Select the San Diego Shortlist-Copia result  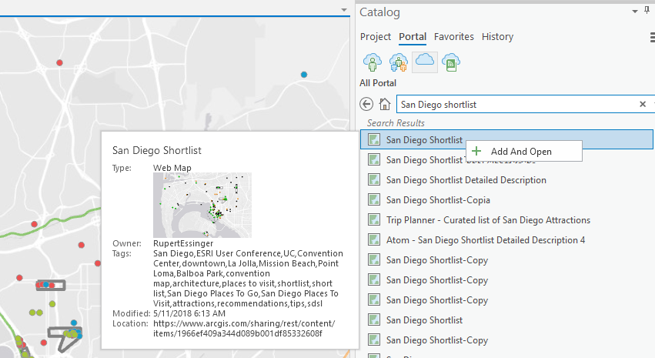click(x=438, y=200)
